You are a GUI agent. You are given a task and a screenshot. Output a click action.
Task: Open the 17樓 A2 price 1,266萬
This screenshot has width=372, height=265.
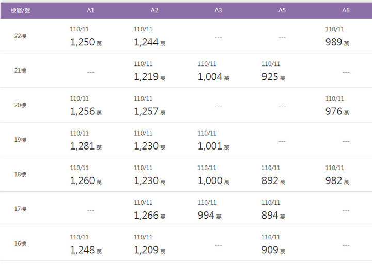coord(150,216)
